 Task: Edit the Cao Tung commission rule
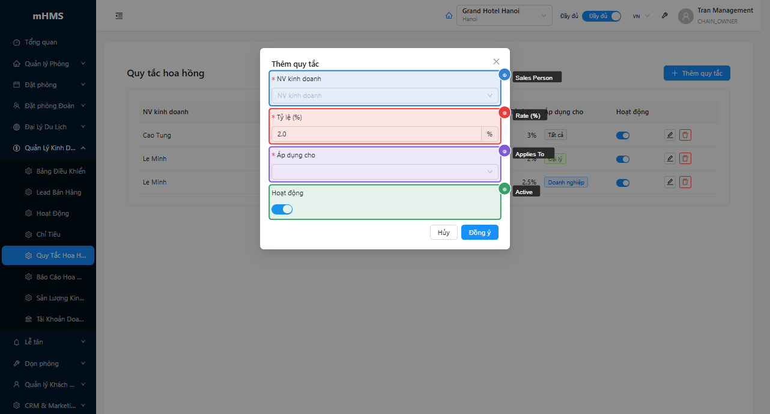tap(670, 135)
